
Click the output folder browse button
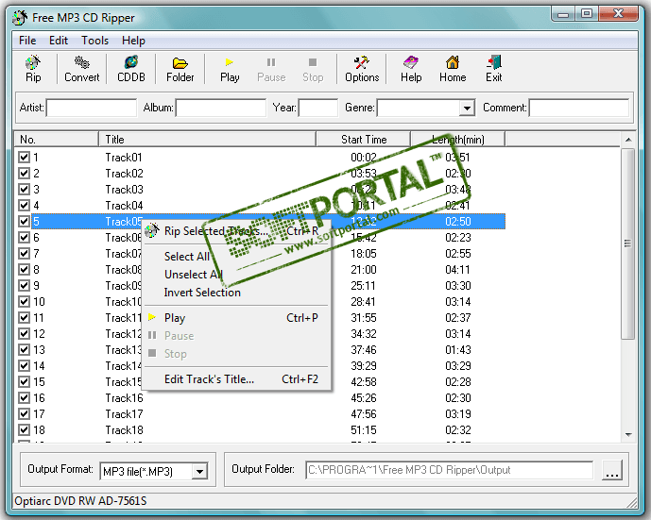tap(612, 470)
